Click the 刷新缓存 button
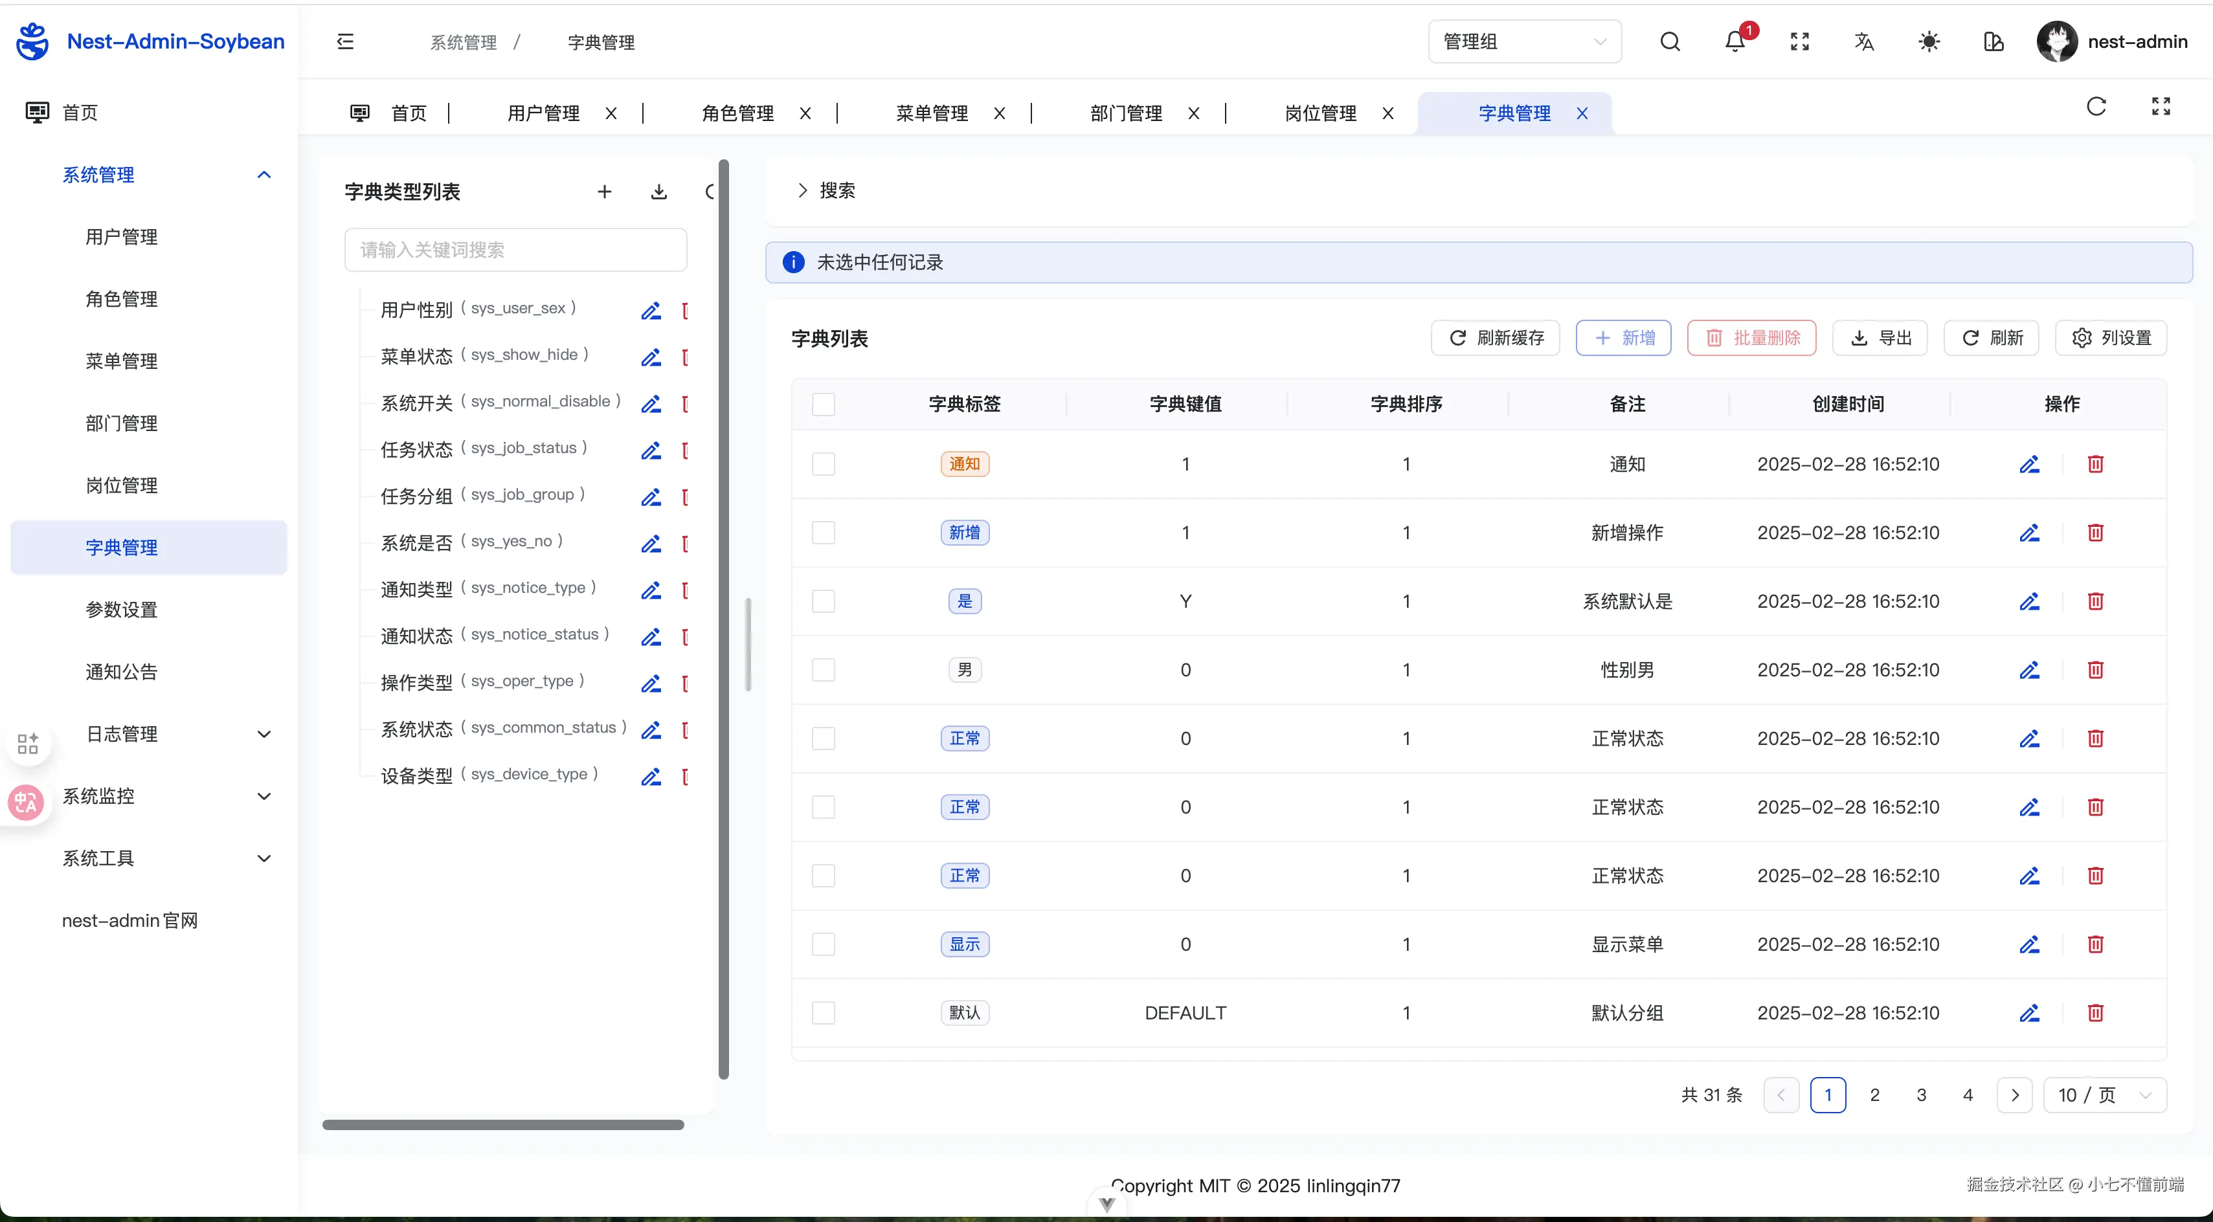This screenshot has width=2213, height=1222. [1496, 339]
